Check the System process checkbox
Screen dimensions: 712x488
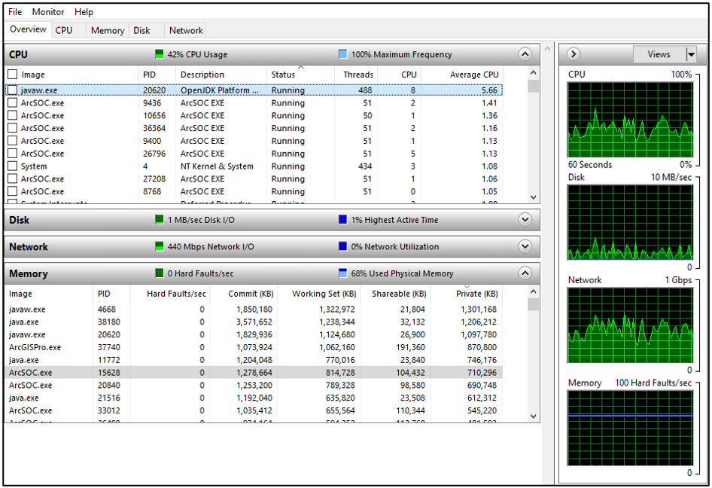click(14, 166)
